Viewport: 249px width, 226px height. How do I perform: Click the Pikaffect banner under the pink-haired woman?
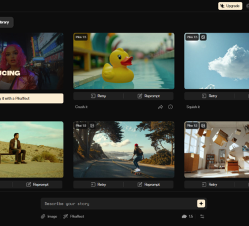click(x=31, y=99)
